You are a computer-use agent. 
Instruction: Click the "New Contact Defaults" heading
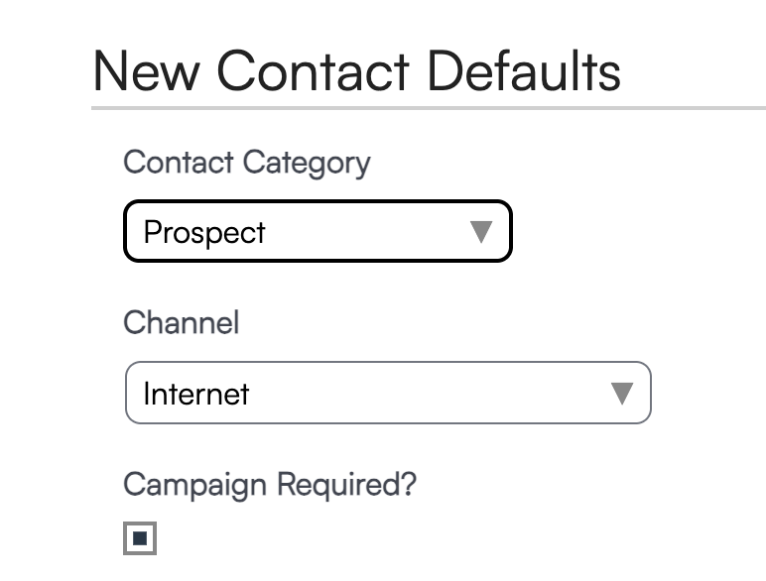click(x=356, y=70)
